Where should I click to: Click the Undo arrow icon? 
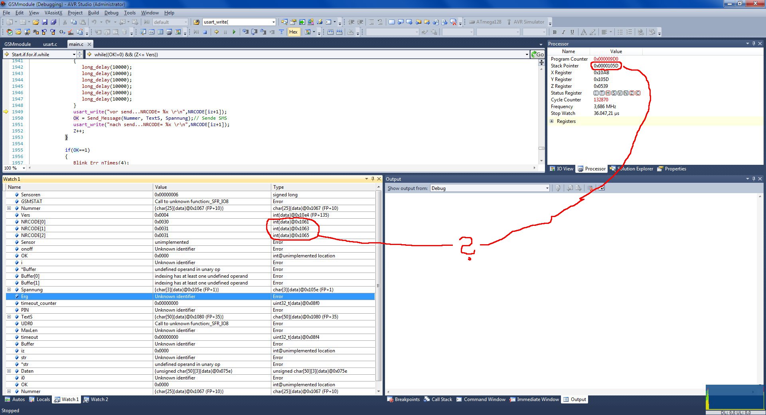(94, 22)
